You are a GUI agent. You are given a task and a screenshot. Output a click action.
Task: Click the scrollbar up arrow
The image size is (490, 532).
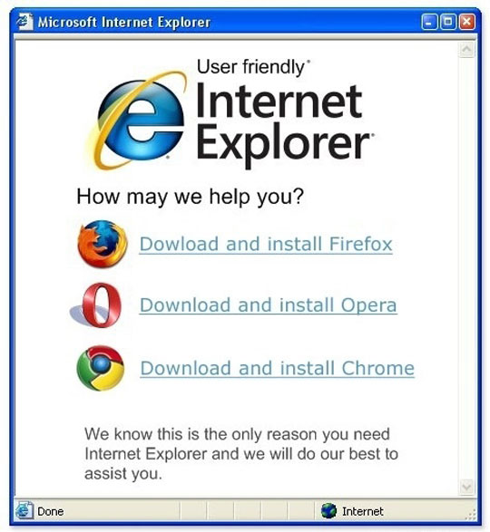tap(466, 50)
